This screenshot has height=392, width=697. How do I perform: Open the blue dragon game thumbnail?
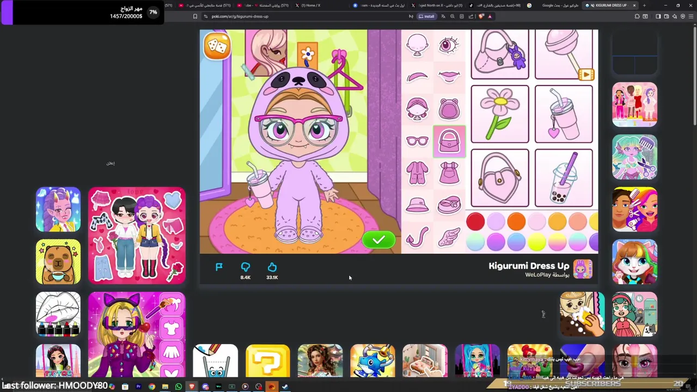click(372, 360)
